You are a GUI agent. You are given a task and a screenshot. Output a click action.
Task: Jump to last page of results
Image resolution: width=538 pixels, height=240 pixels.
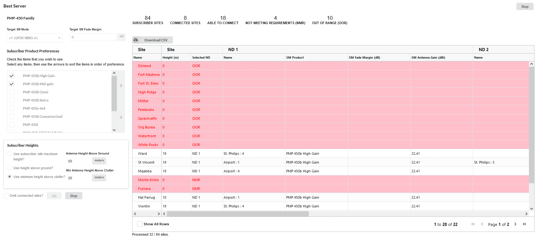tap(524, 224)
